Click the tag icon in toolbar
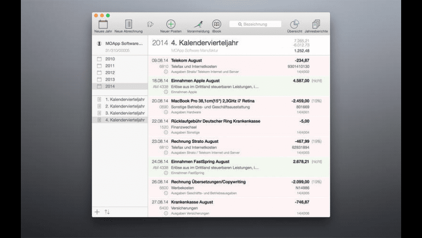 [150, 24]
